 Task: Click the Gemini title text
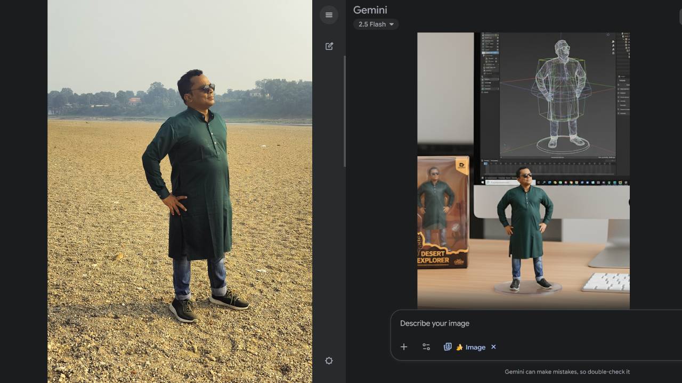[370, 10]
